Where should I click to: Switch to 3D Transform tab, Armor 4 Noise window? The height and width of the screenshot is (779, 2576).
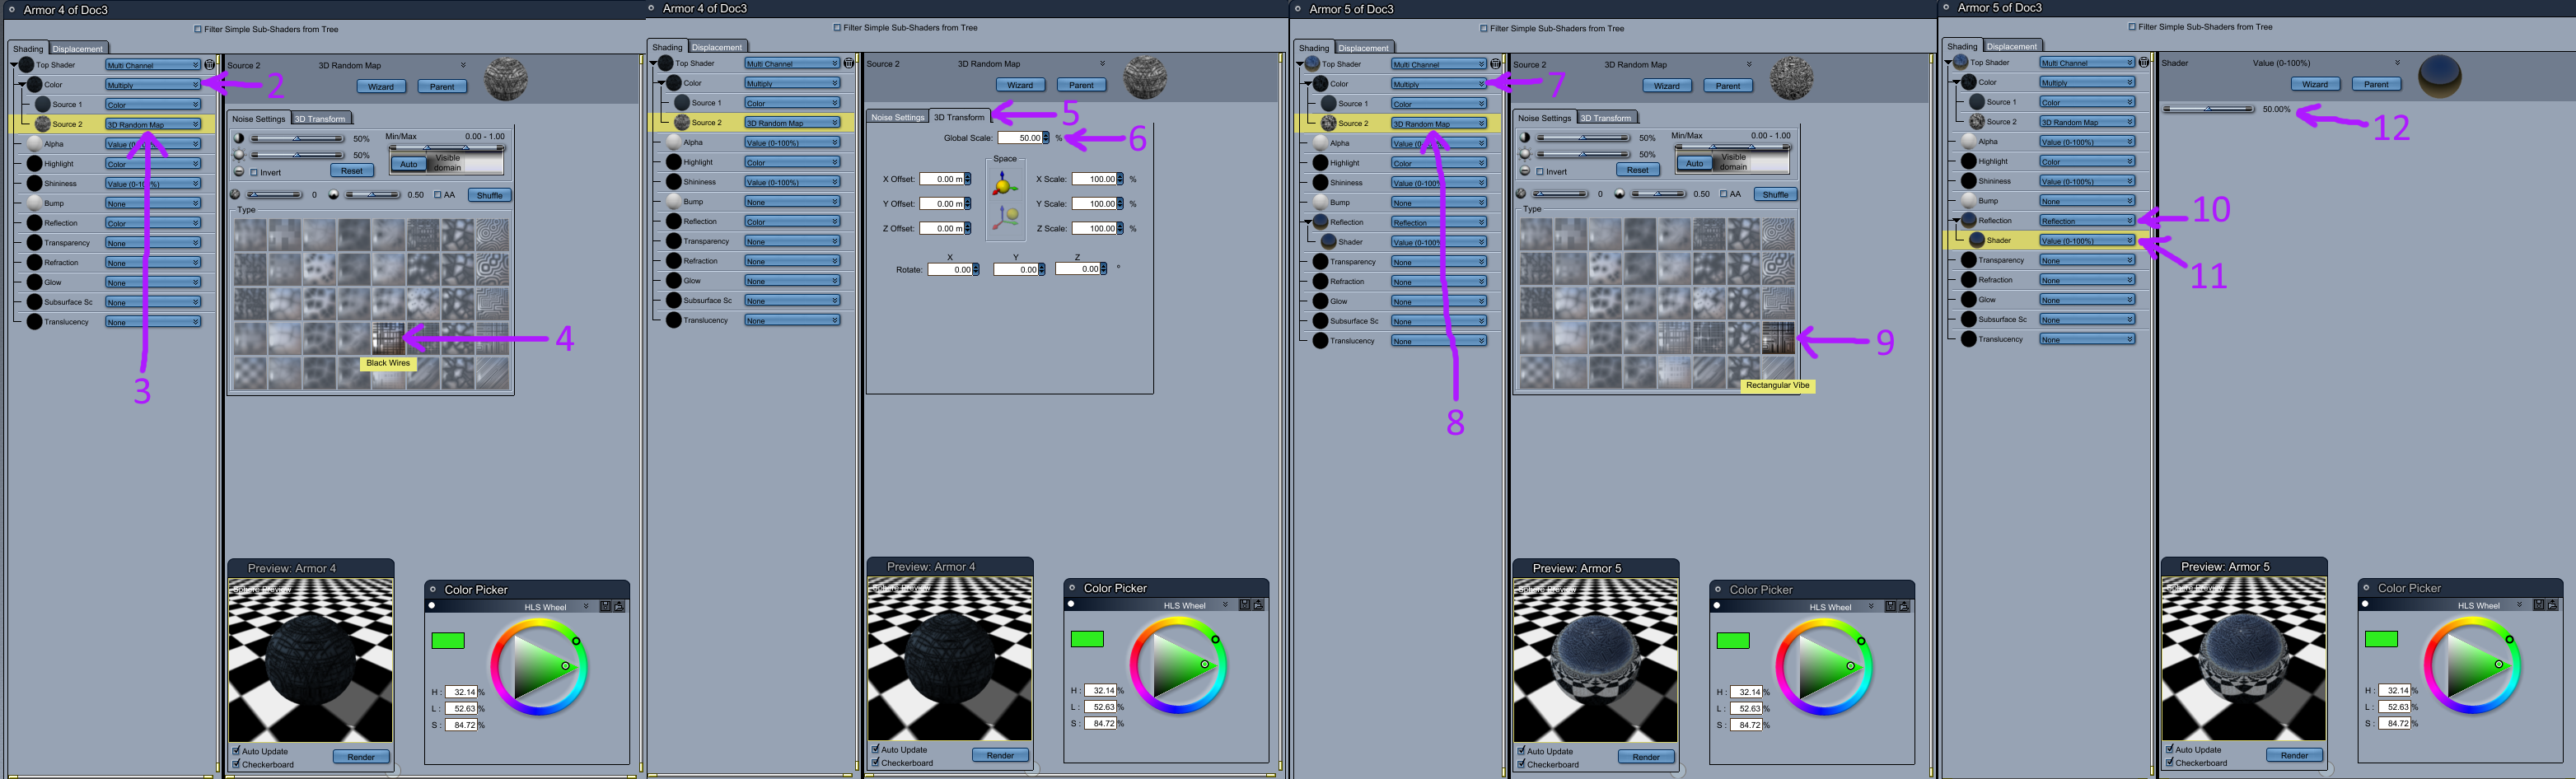point(320,119)
